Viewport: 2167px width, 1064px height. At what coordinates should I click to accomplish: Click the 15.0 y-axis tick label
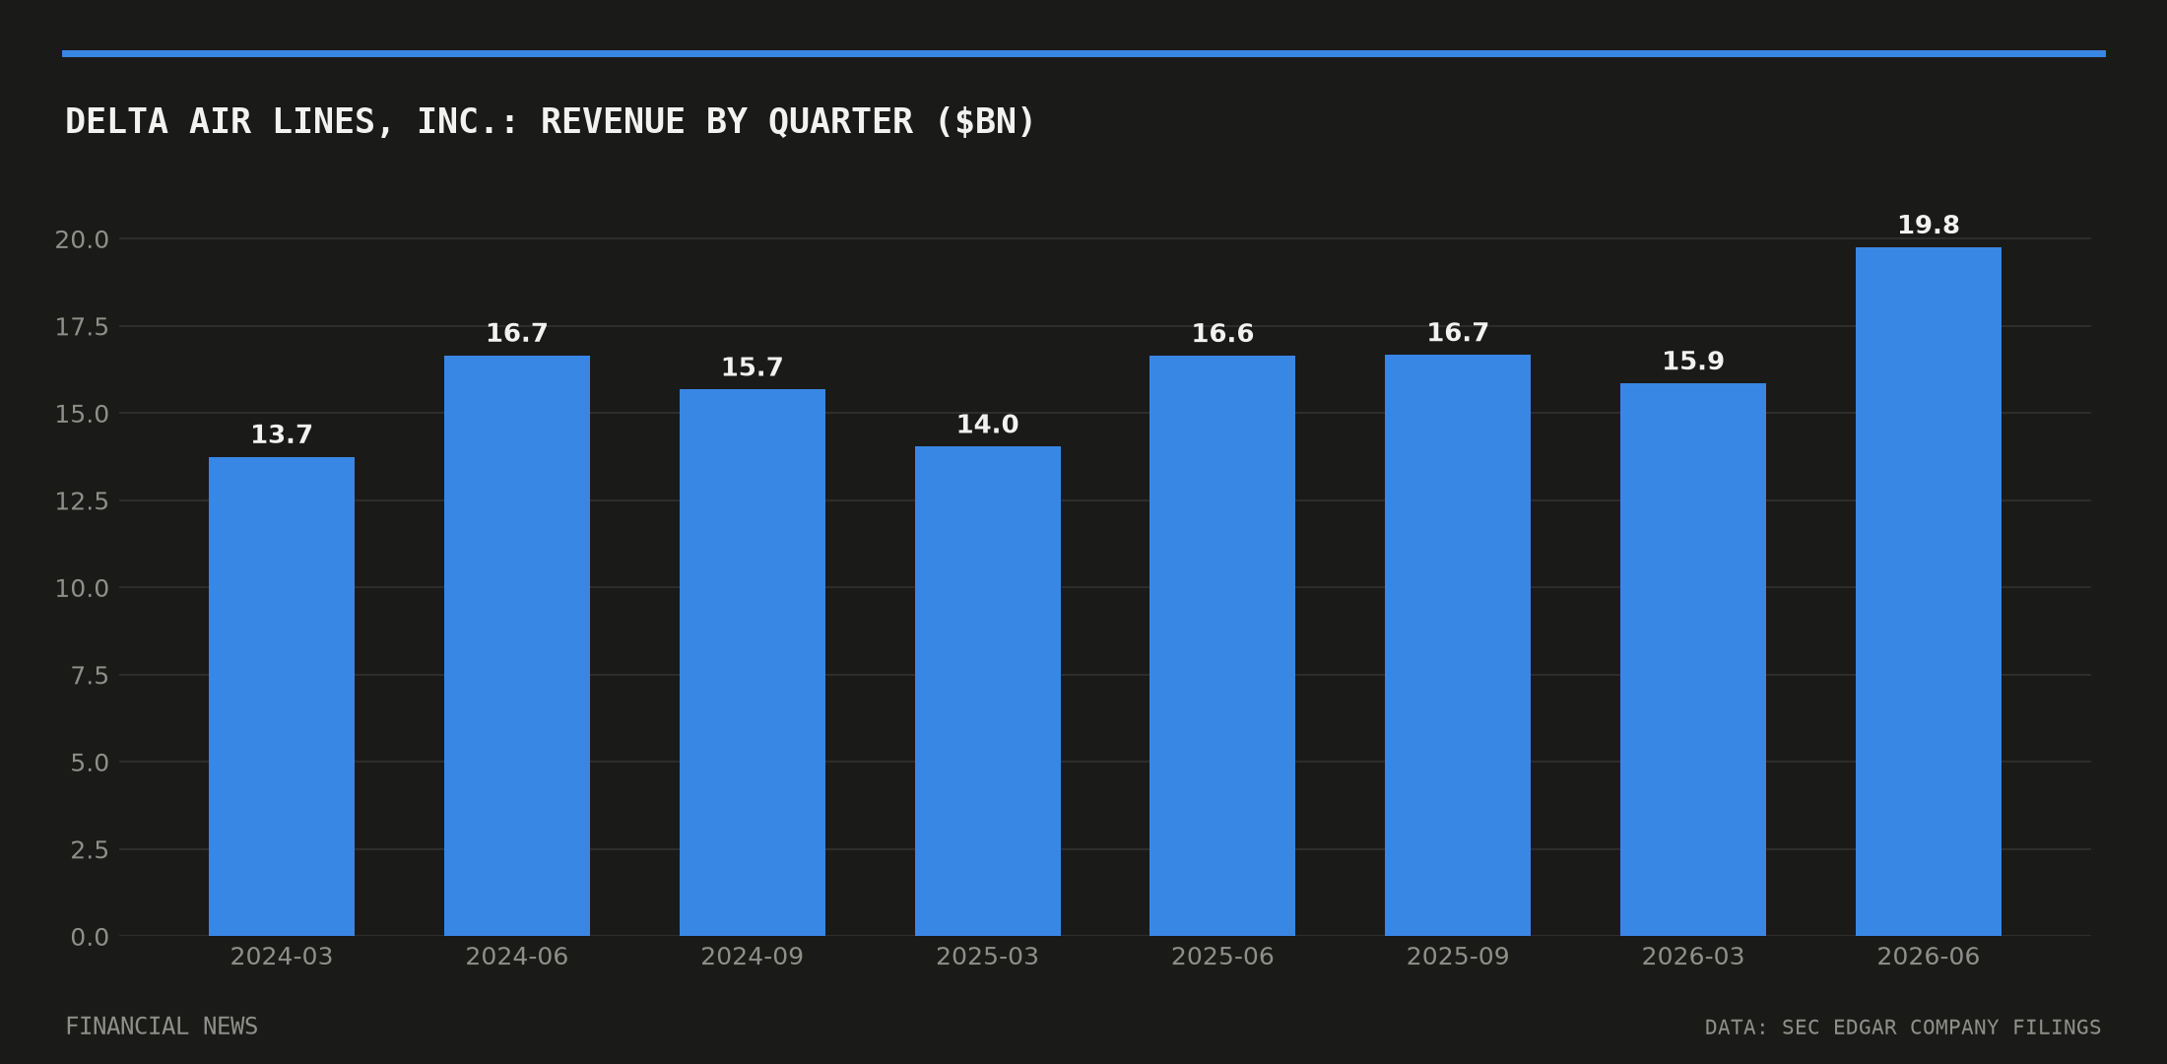point(82,414)
